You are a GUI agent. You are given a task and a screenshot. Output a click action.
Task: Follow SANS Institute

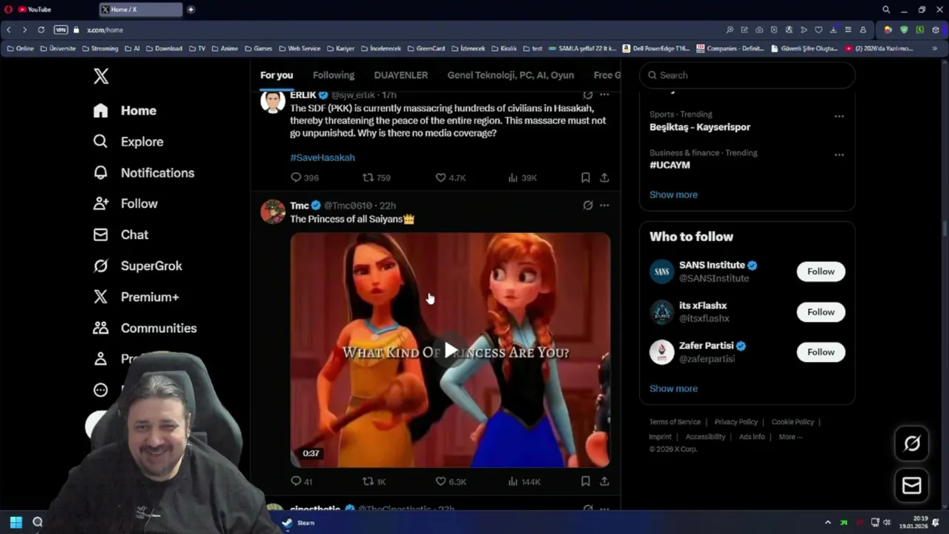point(821,271)
